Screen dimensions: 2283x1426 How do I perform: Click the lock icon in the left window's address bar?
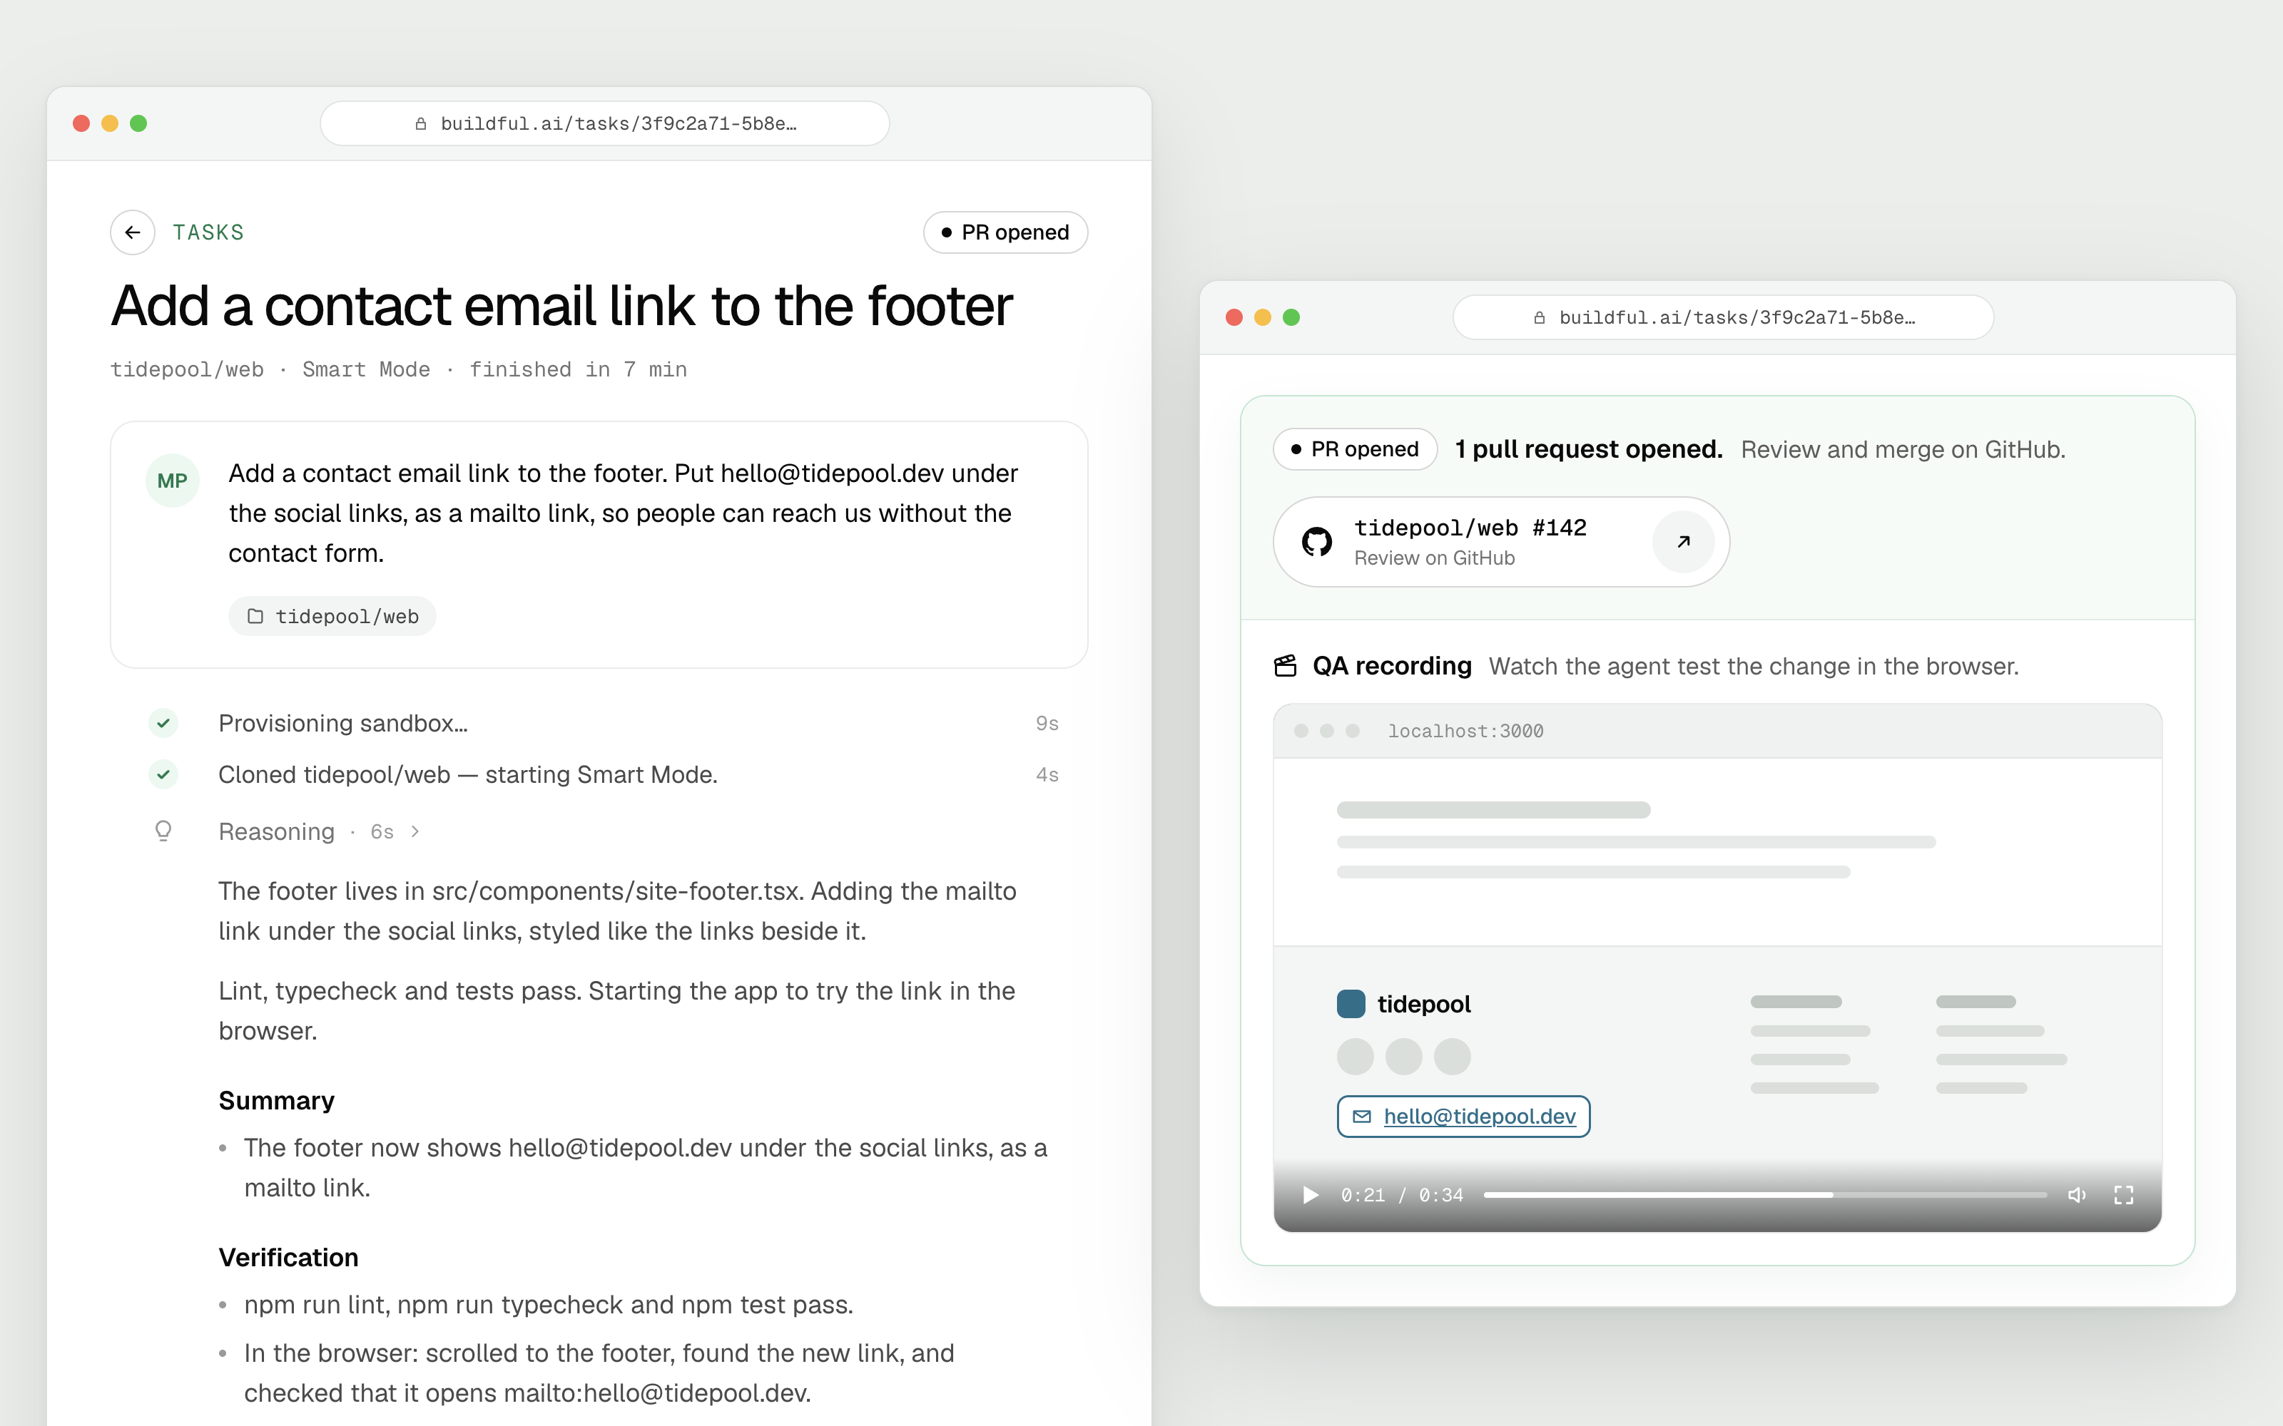[x=421, y=123]
